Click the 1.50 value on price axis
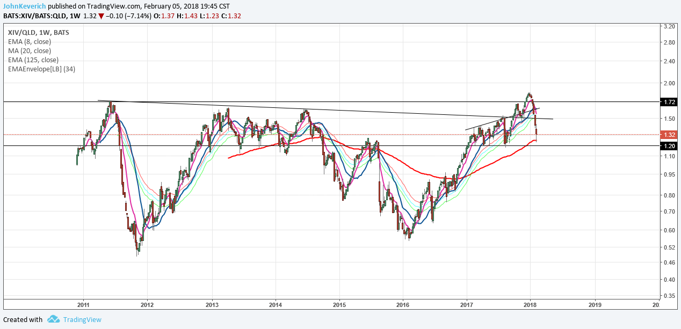This screenshot has height=329, width=681. pos(669,118)
